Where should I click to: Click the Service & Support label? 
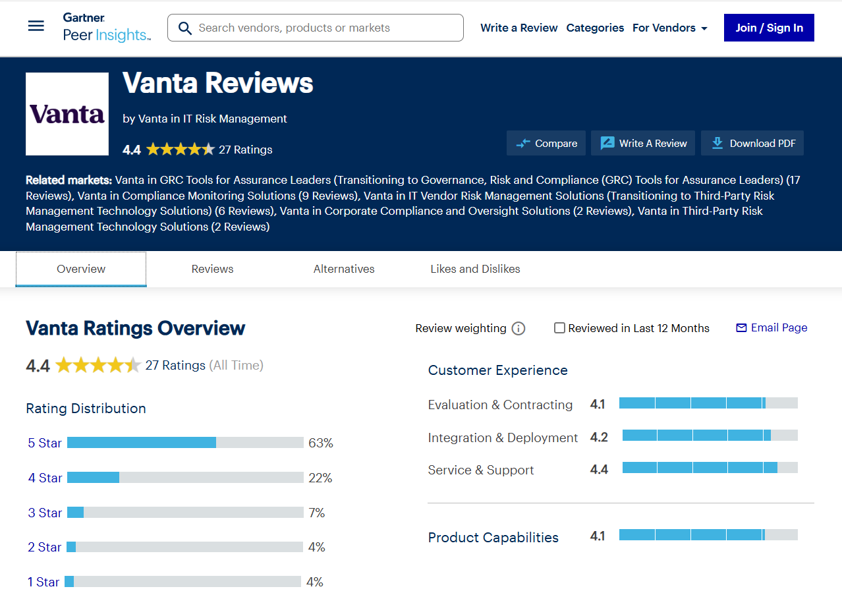click(481, 470)
